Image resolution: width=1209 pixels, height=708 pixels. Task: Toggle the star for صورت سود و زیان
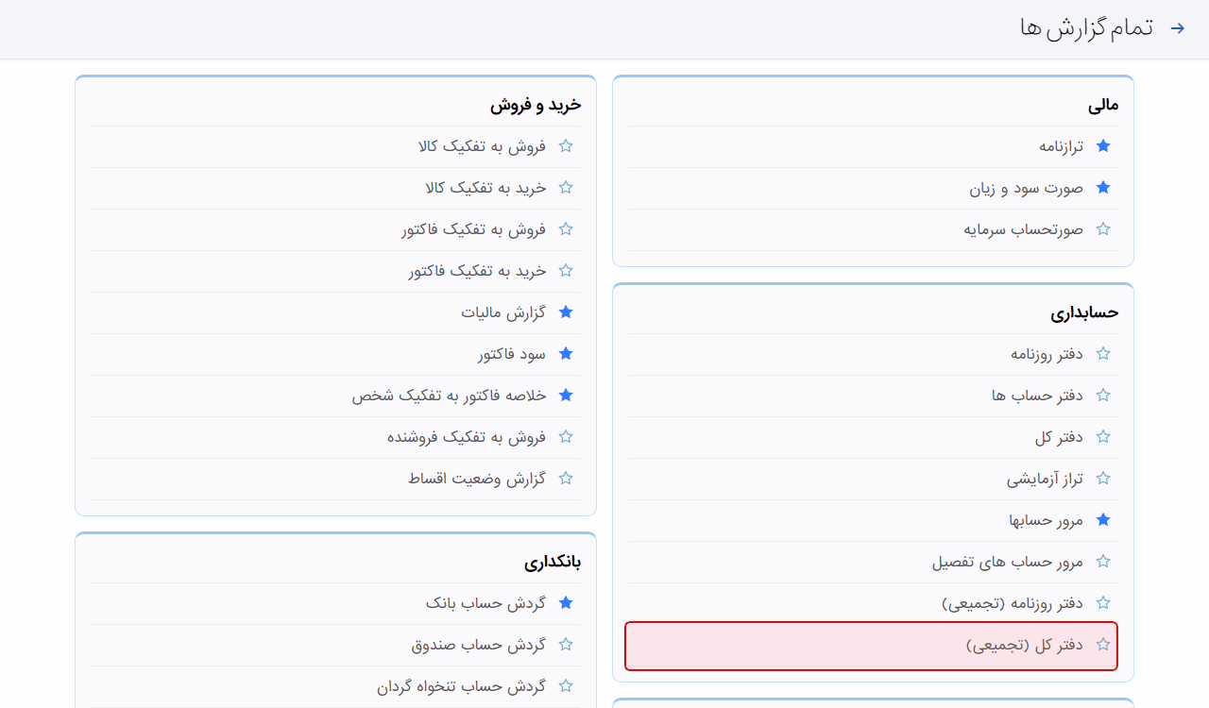coord(1102,188)
